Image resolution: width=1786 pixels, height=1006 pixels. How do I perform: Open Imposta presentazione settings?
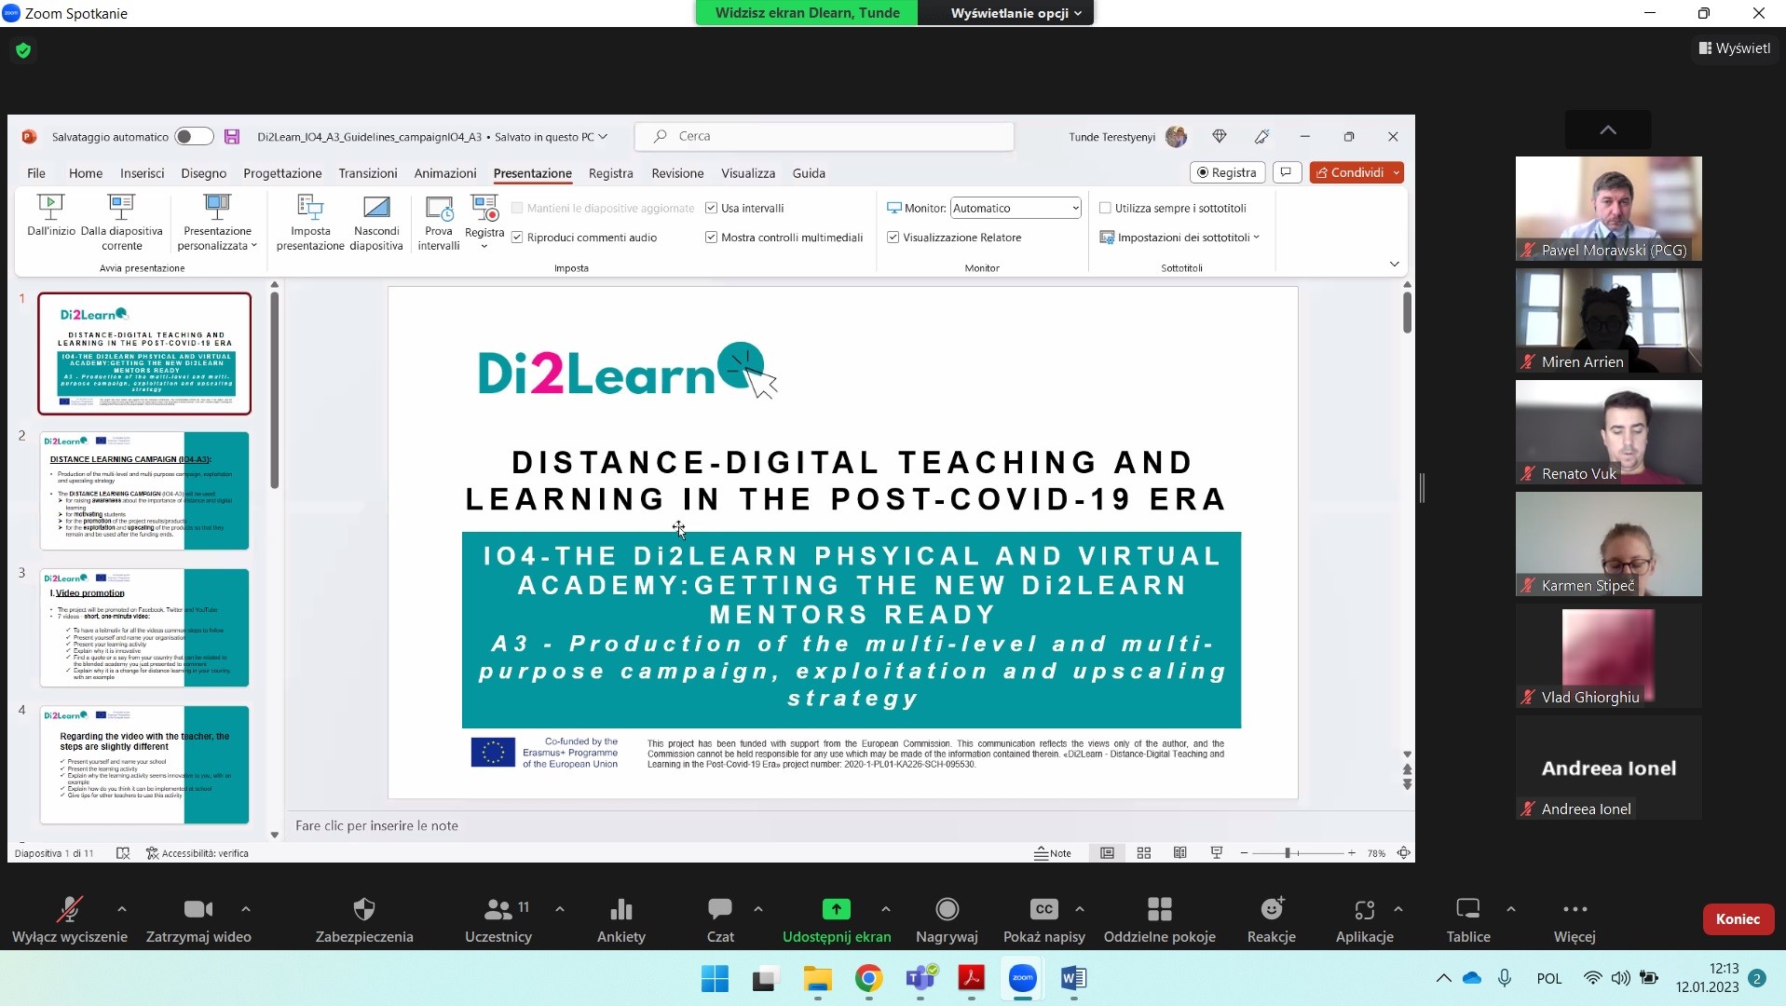pyautogui.click(x=310, y=224)
